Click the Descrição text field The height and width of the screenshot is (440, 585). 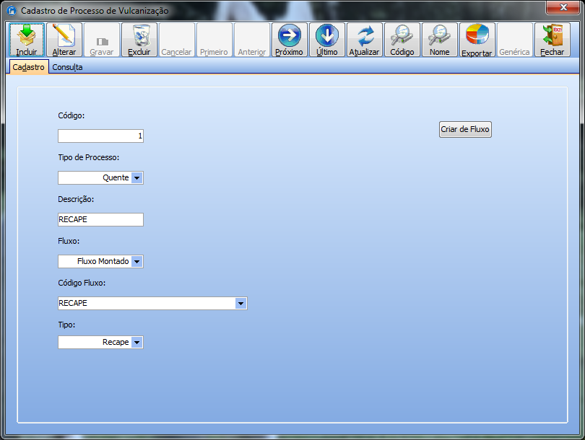pos(100,220)
